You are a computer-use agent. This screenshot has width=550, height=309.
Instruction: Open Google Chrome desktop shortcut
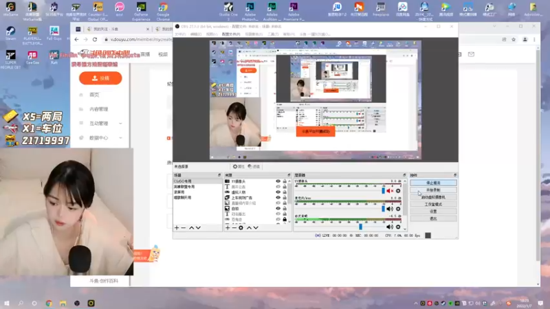coord(163,11)
